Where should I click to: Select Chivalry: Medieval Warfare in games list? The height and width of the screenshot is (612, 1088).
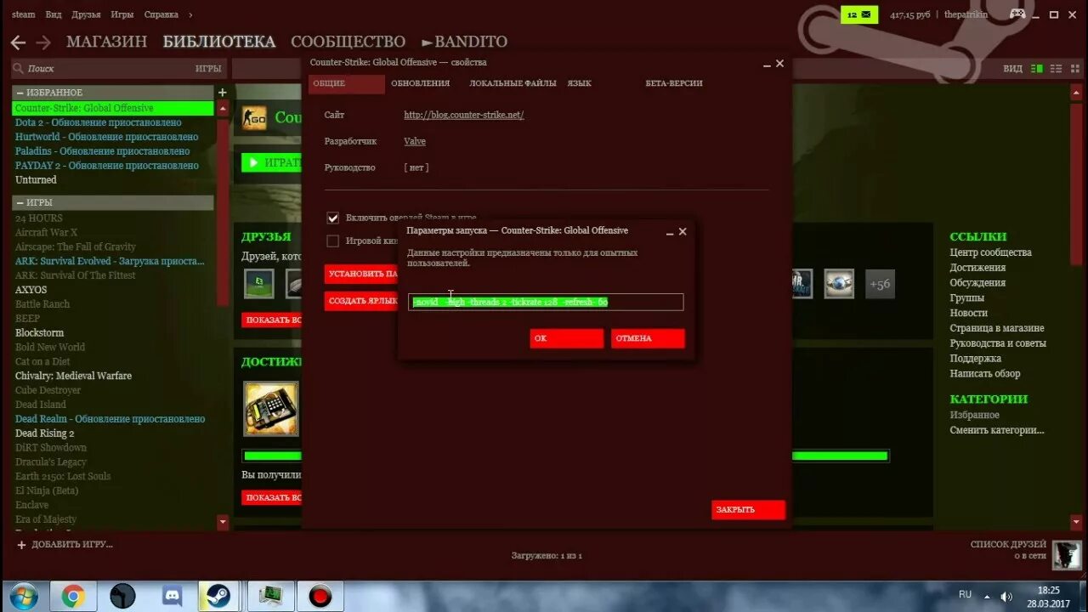click(73, 376)
